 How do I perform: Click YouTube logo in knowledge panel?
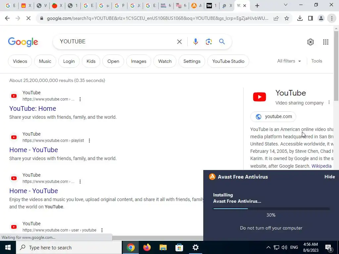pos(260,97)
